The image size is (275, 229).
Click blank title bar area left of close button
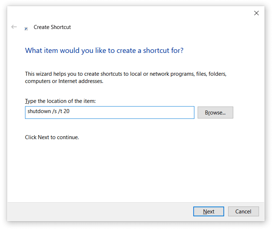click(145, 13)
